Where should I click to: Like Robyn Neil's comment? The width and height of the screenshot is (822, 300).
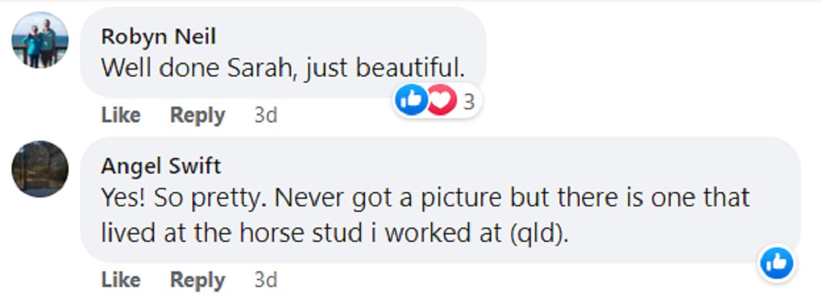click(121, 115)
